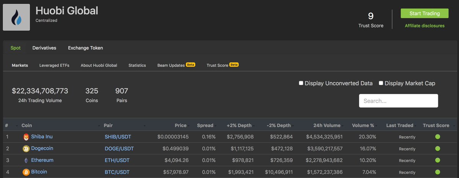The width and height of the screenshot is (459, 178).
Task: Sort table by +2% Depth column
Action: 239,125
